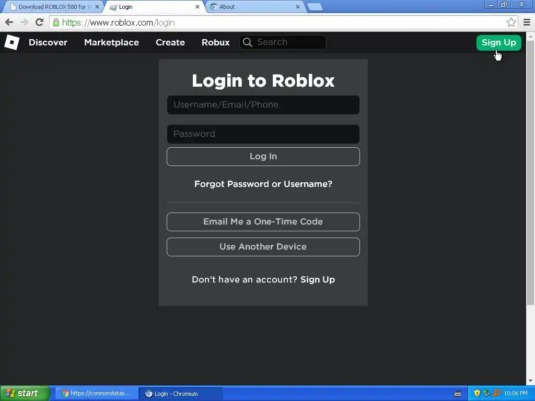Screen dimensions: 535x401
Task: Click the Login to Roblox heading
Action: click(263, 81)
